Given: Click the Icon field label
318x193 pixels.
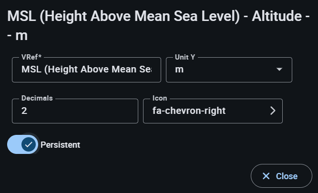Looking at the screenshot, I should click(160, 98).
